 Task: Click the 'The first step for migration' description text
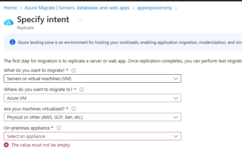tap(123, 61)
